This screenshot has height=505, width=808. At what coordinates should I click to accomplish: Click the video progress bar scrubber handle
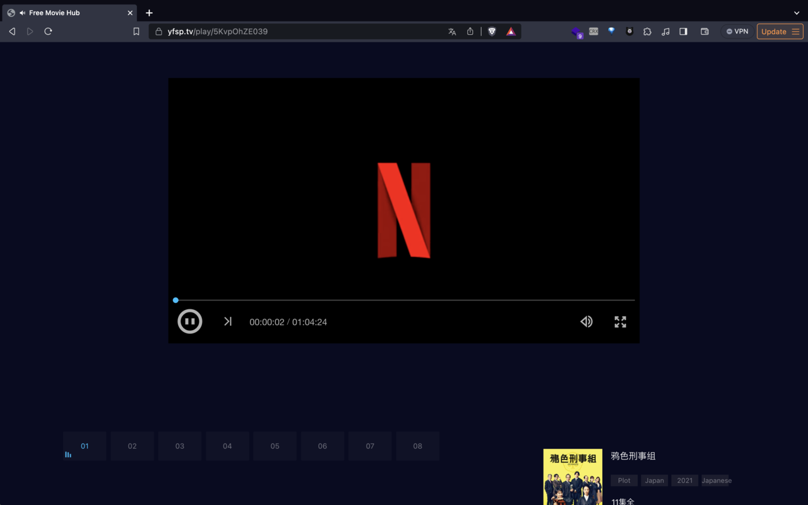175,300
